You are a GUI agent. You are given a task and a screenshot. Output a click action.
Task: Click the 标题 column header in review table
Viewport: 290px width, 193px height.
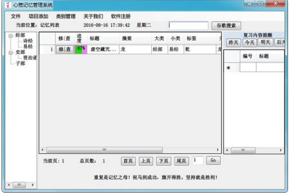click(x=270, y=56)
